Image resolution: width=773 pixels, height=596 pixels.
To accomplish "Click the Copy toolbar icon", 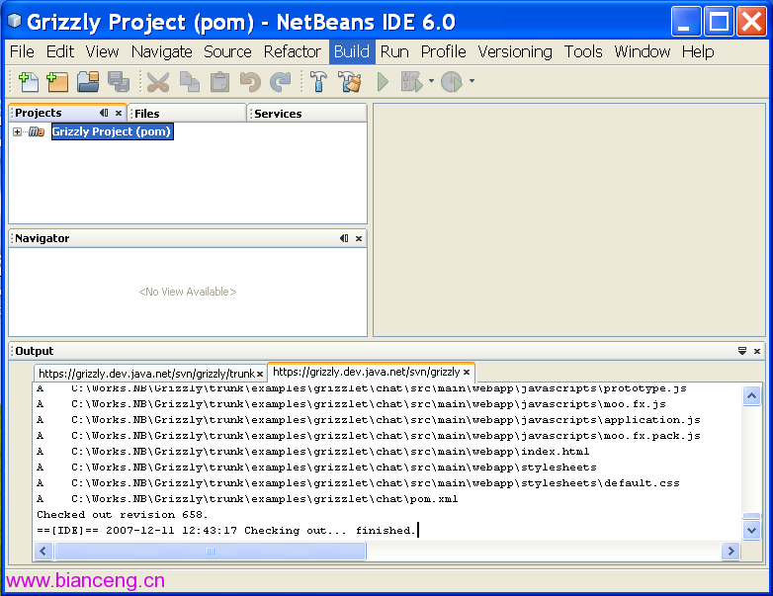I will click(x=190, y=82).
